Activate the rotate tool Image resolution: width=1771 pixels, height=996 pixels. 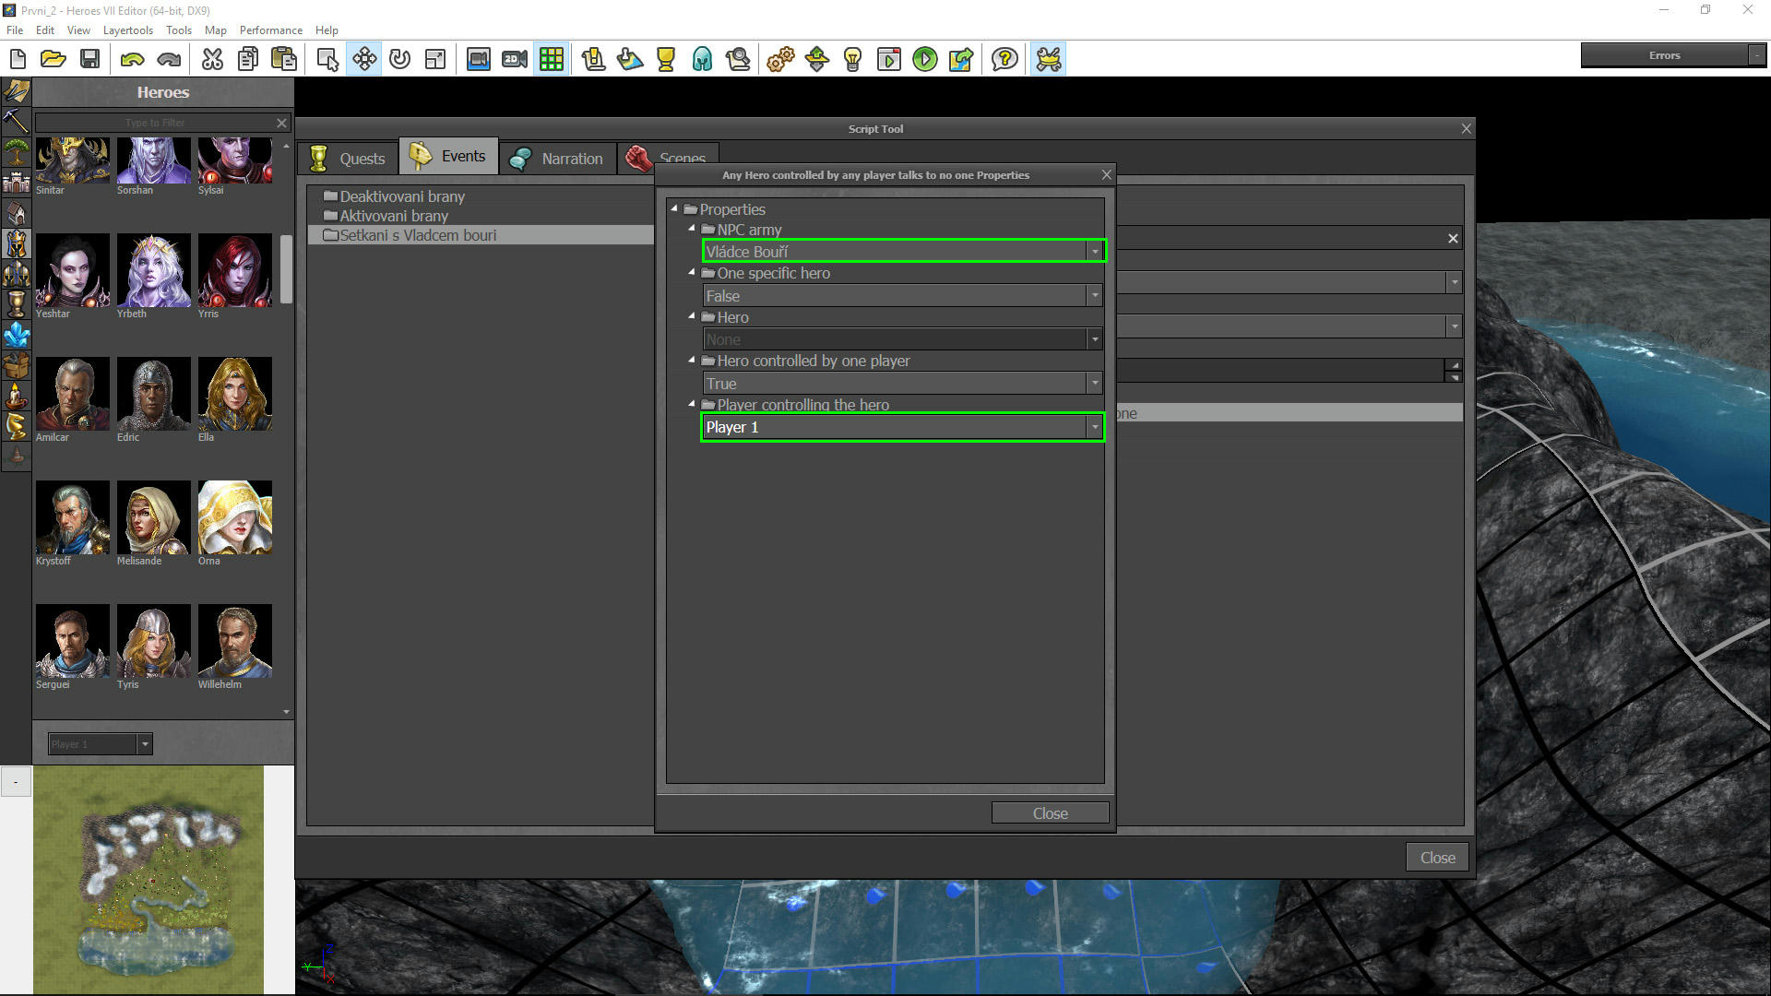[399, 60]
